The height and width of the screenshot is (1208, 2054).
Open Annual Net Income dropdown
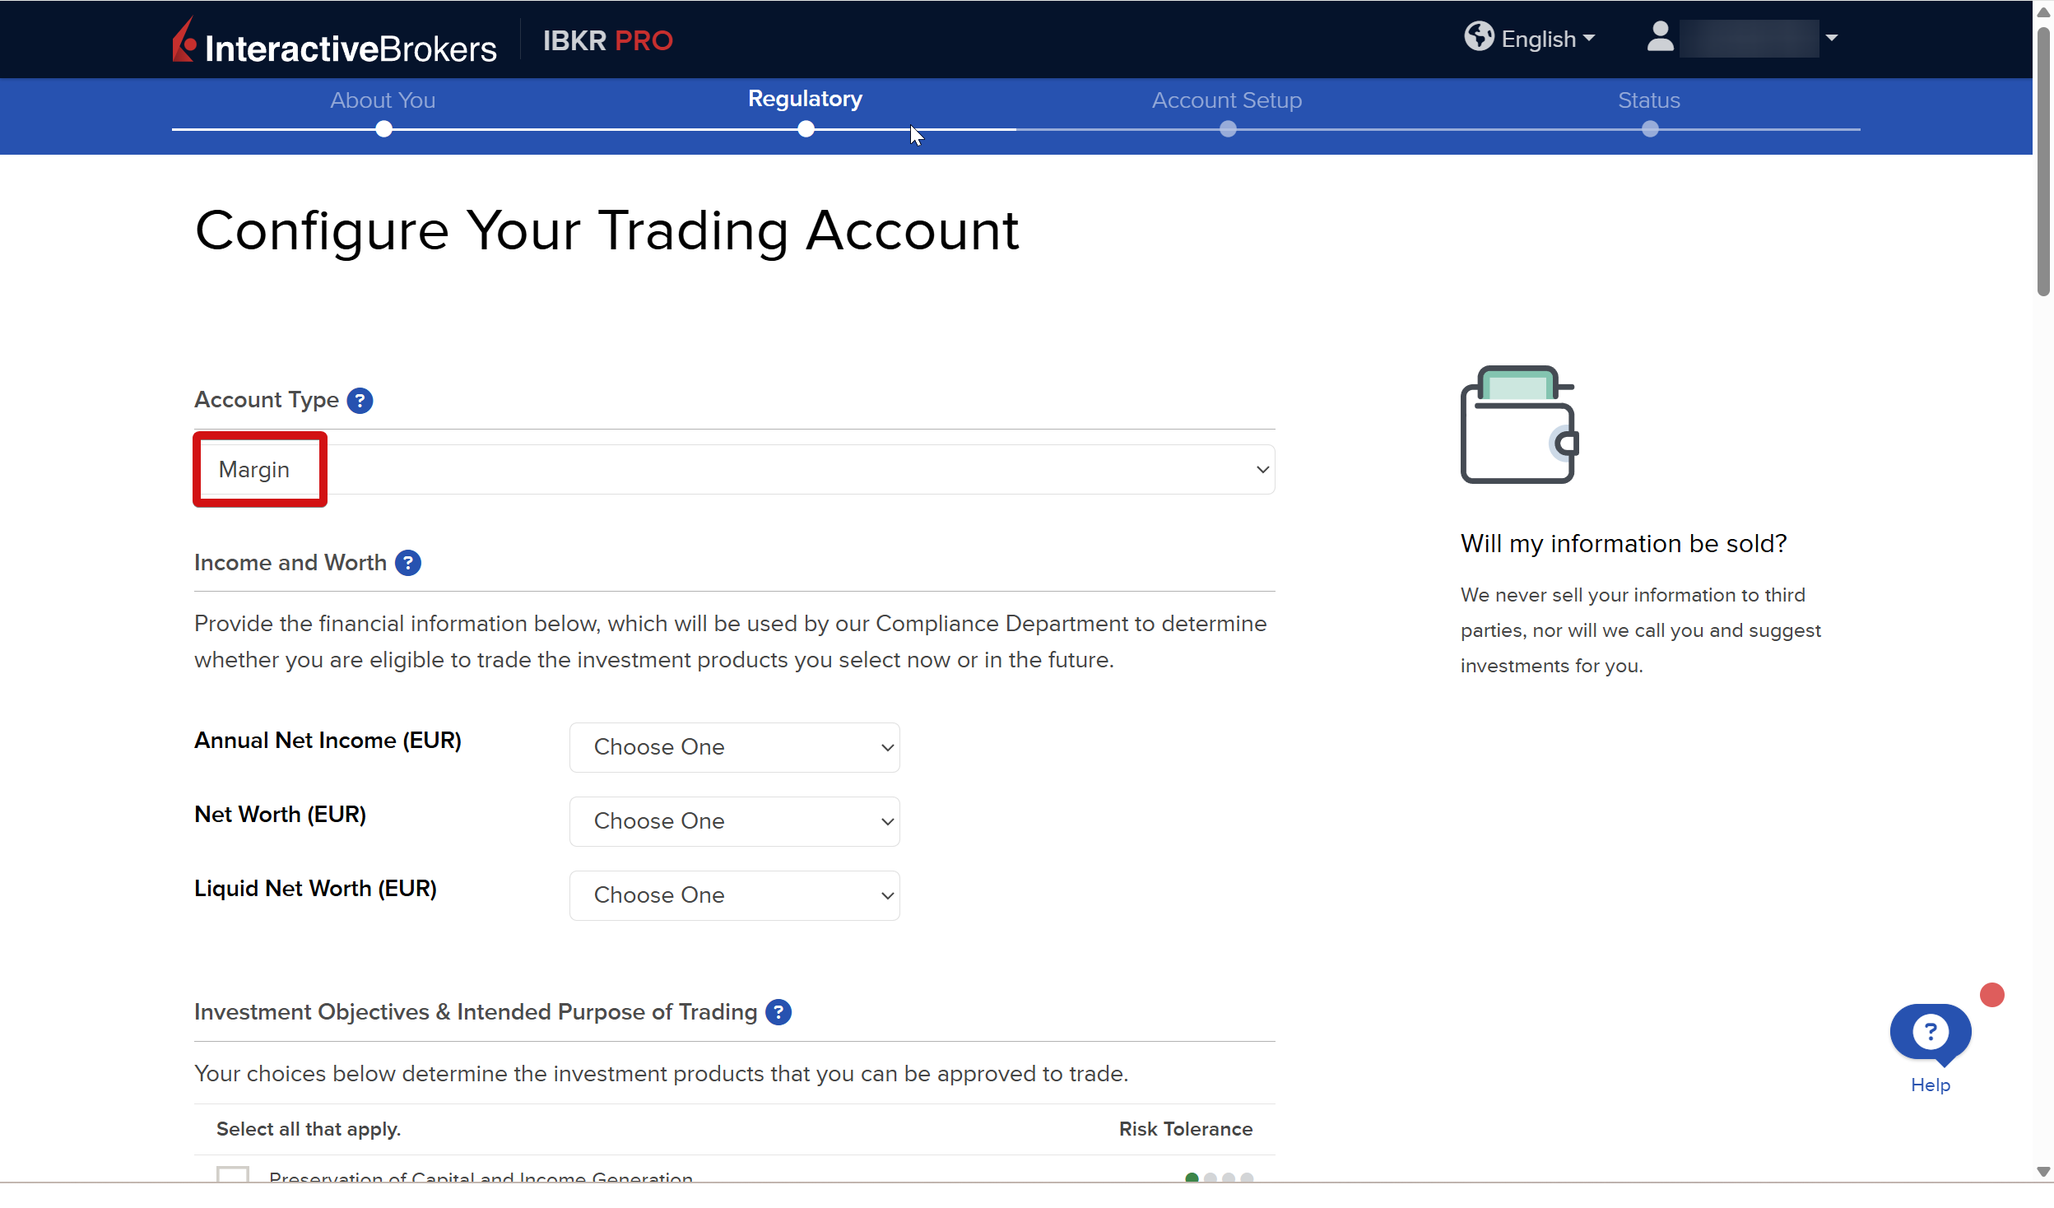(734, 747)
